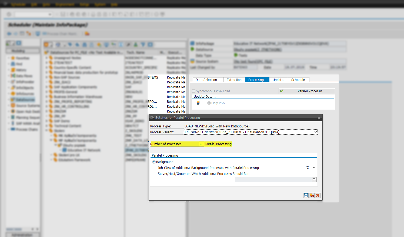Switch to the Data Selection tab

(207, 80)
